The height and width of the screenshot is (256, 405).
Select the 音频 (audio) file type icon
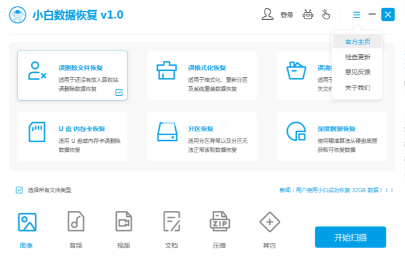pos(76,223)
